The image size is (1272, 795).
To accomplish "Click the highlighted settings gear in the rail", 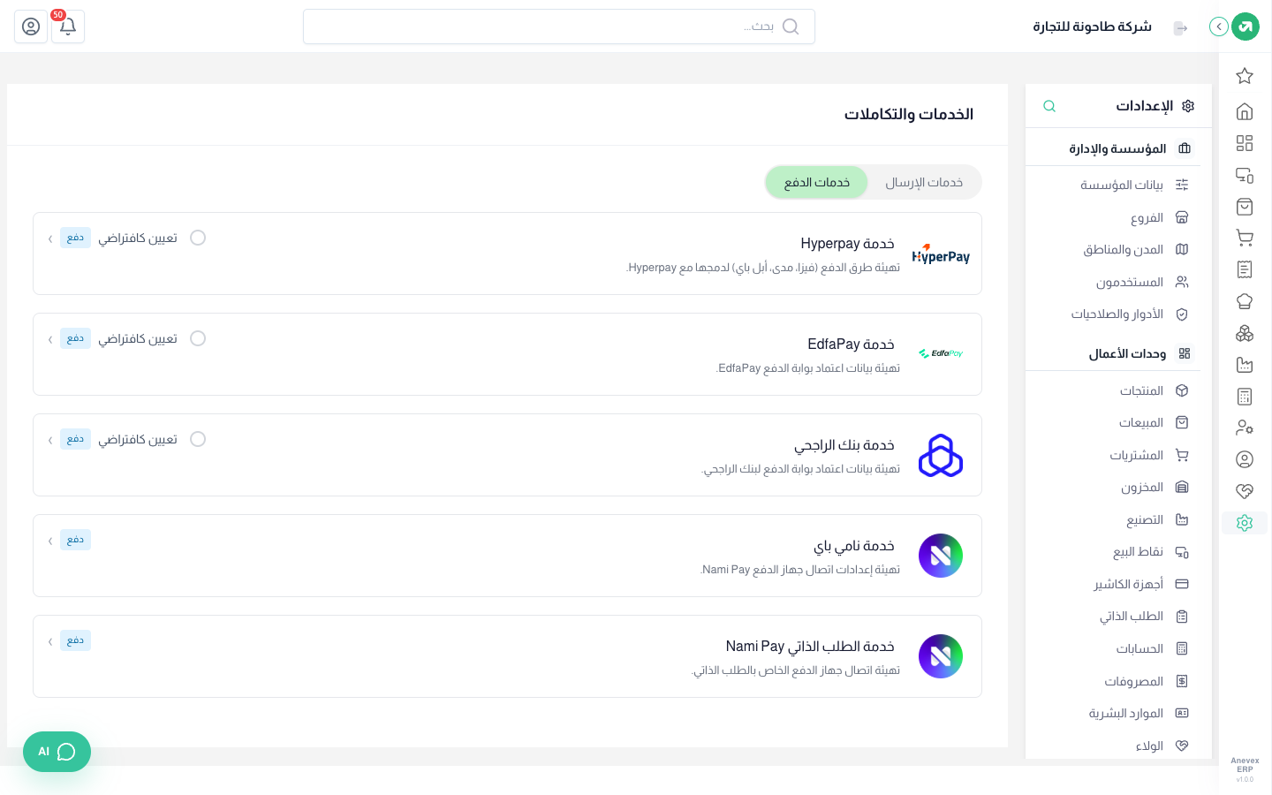I will click(1245, 523).
